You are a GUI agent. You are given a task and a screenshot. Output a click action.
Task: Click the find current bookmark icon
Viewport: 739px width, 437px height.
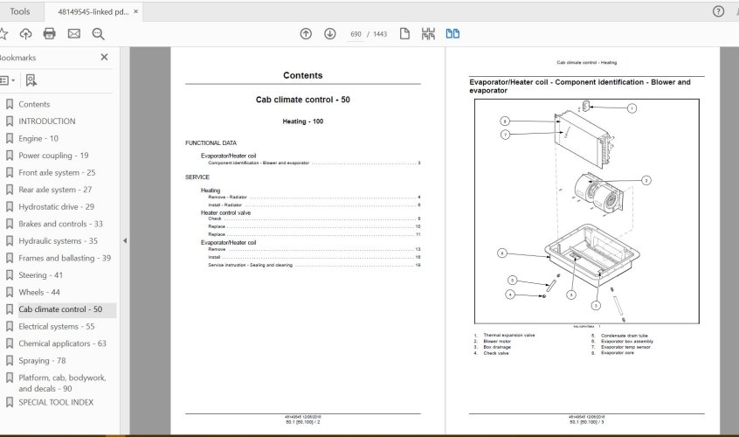pos(31,80)
